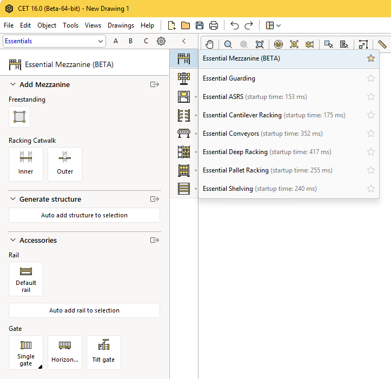Collapse the Accessories section

coord(13,240)
